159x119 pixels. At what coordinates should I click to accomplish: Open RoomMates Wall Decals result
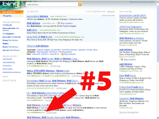[x=53, y=81]
